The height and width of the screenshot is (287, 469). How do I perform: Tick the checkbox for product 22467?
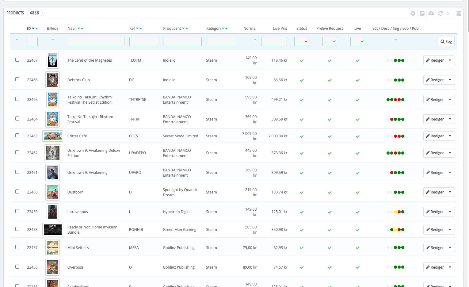[17, 60]
